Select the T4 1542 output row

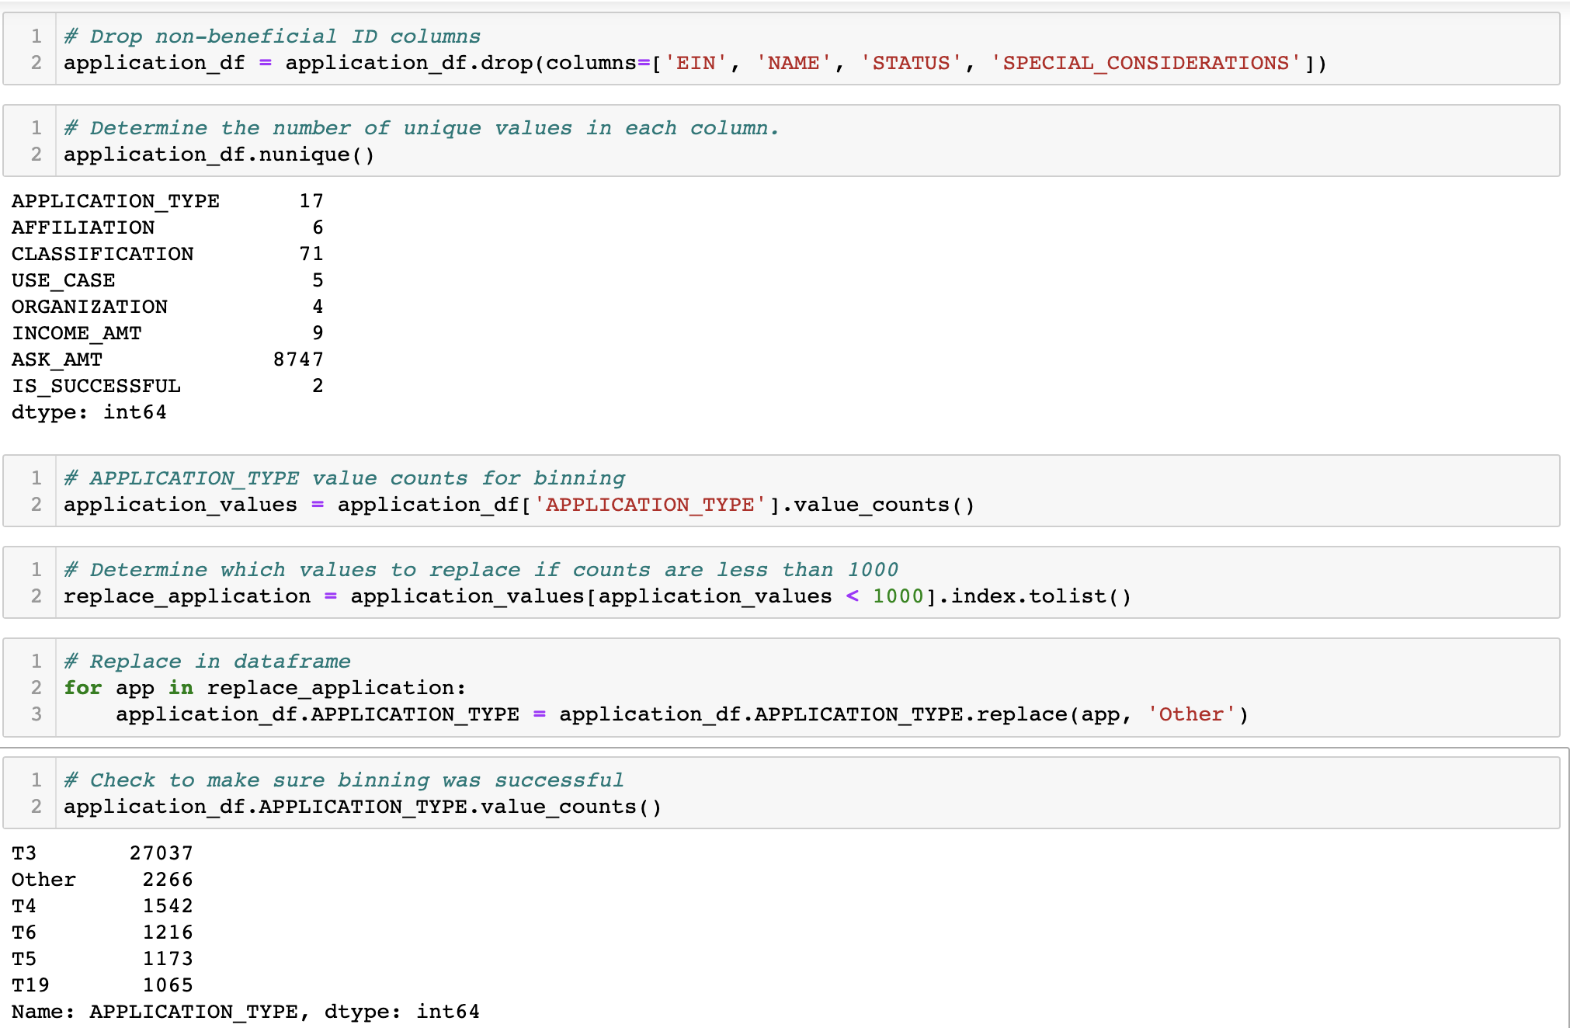[x=102, y=906]
